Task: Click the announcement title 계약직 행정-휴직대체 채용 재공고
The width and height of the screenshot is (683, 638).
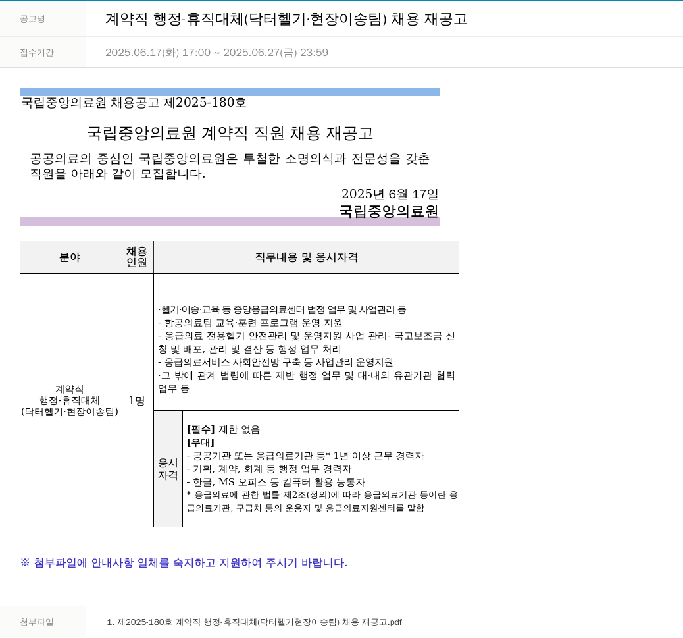Action: (286, 19)
